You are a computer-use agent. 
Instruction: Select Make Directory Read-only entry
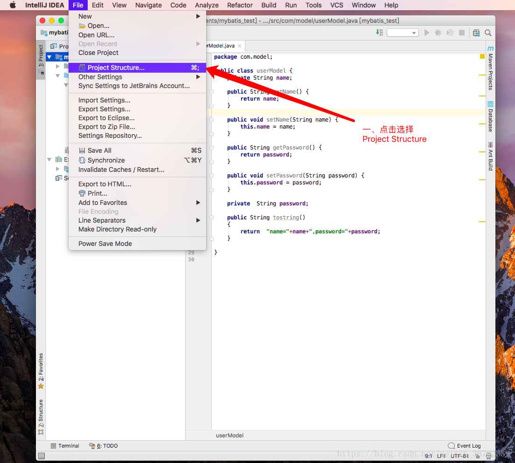137,229
